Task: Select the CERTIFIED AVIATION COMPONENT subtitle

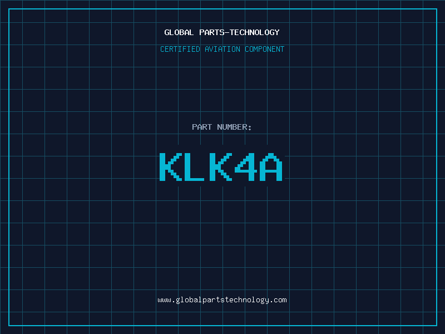Action: (222, 49)
